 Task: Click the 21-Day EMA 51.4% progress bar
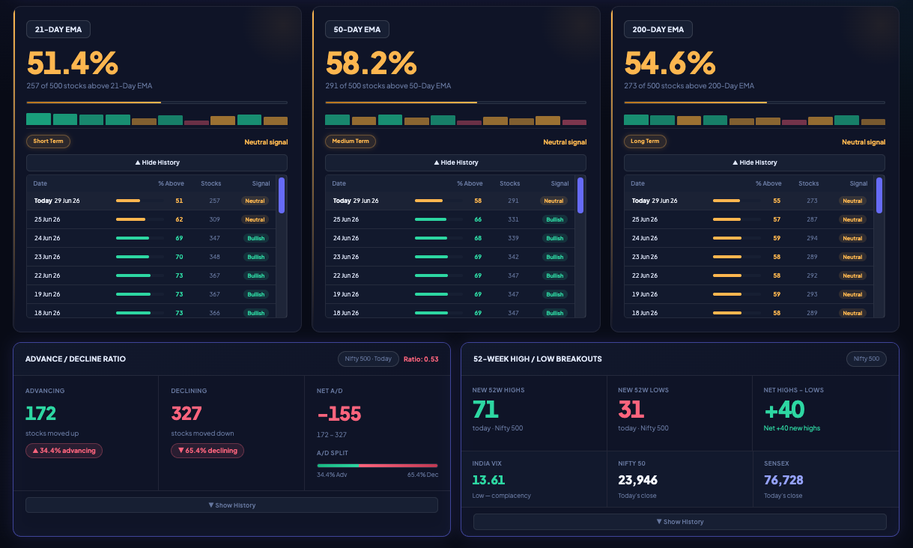(x=157, y=103)
